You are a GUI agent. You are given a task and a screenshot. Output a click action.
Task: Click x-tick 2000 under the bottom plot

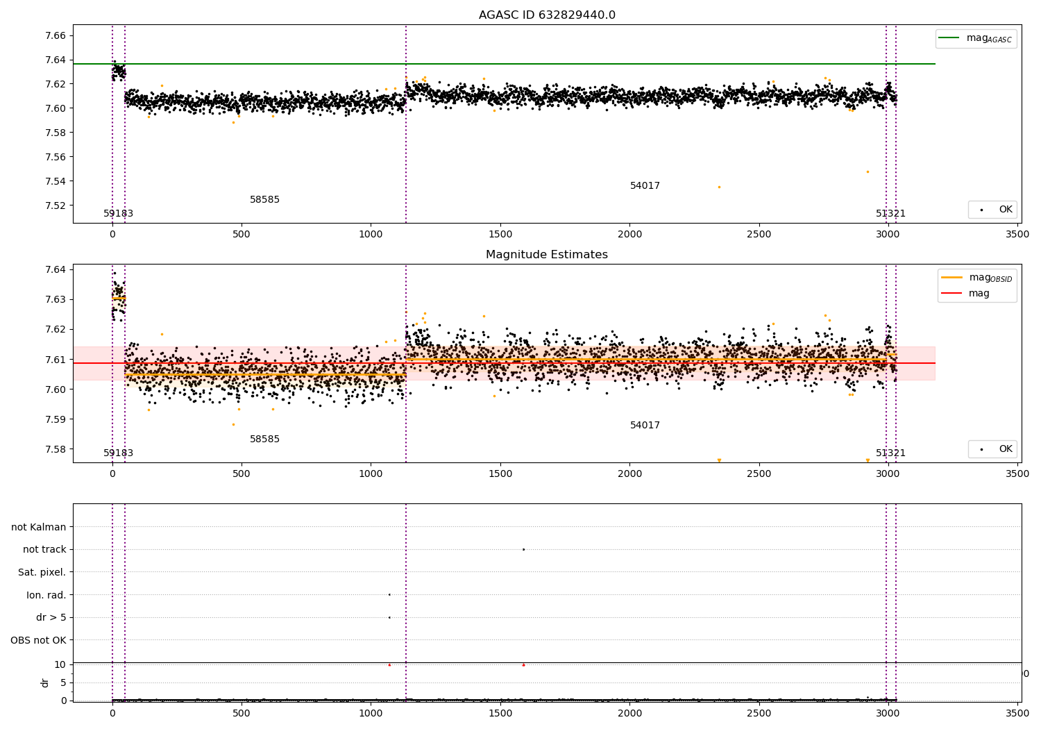[629, 712]
